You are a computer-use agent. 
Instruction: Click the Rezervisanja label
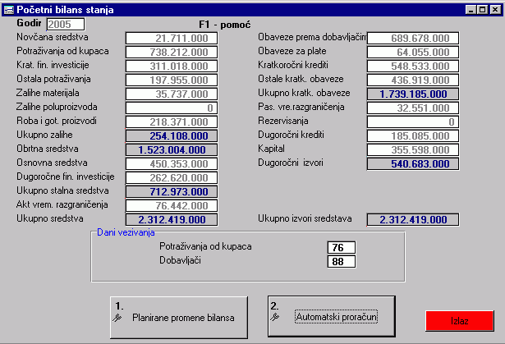coord(283,121)
